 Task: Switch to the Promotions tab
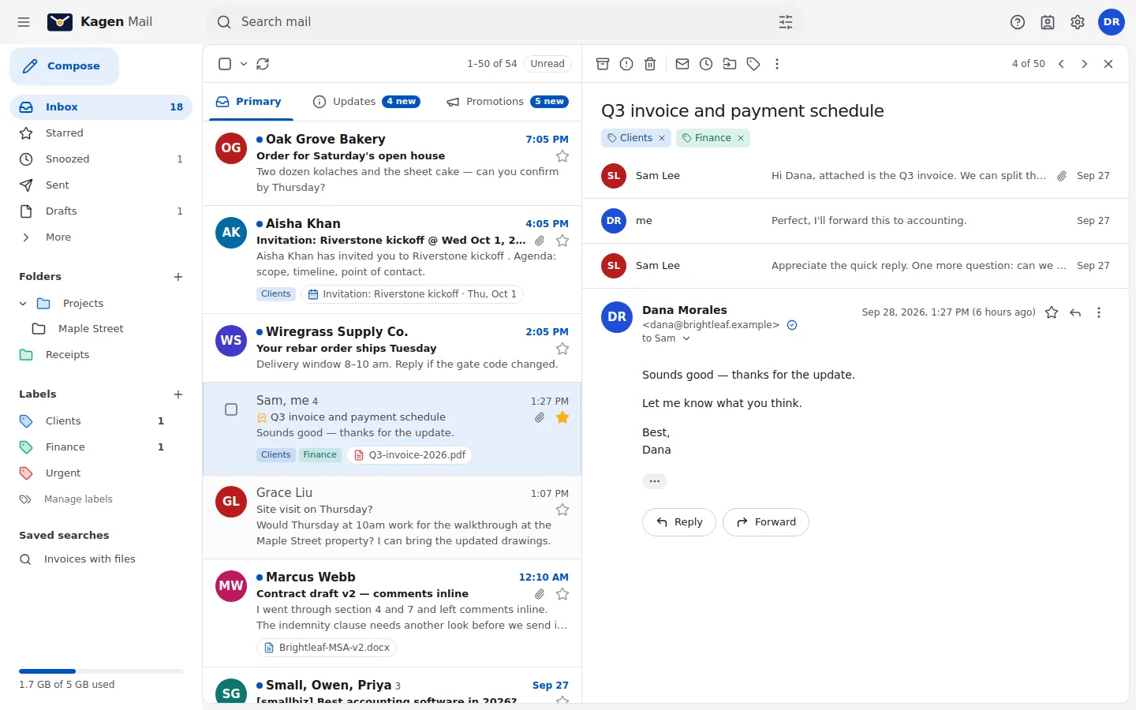[x=508, y=102]
